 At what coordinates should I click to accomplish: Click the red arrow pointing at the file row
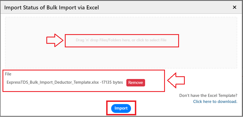(x=176, y=80)
